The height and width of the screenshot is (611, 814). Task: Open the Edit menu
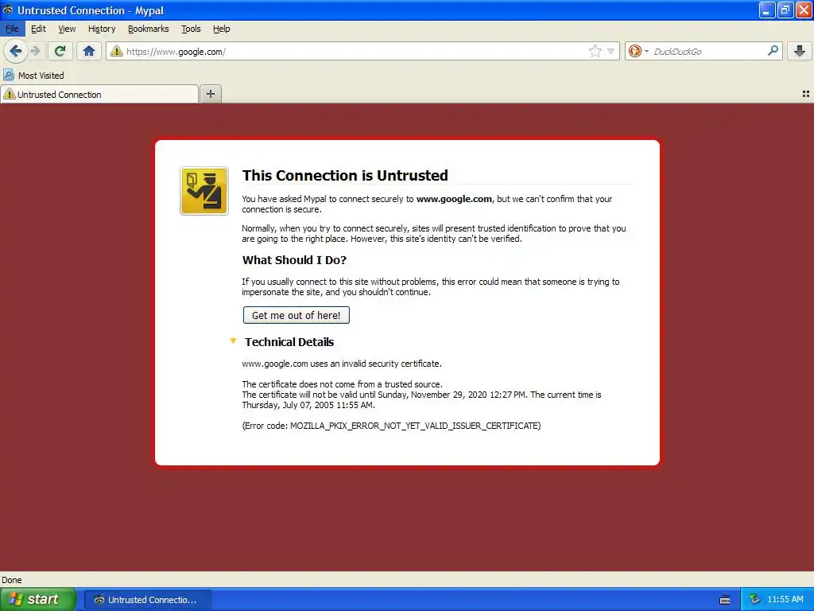pyautogui.click(x=38, y=29)
